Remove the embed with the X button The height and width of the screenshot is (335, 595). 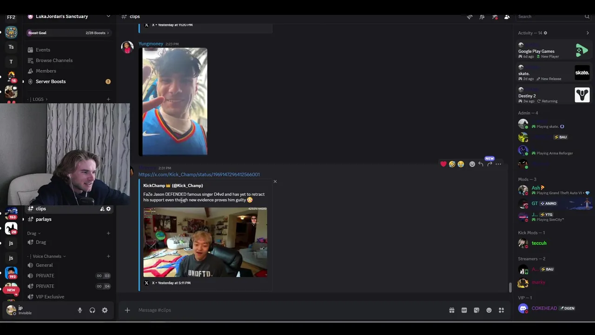point(275,181)
